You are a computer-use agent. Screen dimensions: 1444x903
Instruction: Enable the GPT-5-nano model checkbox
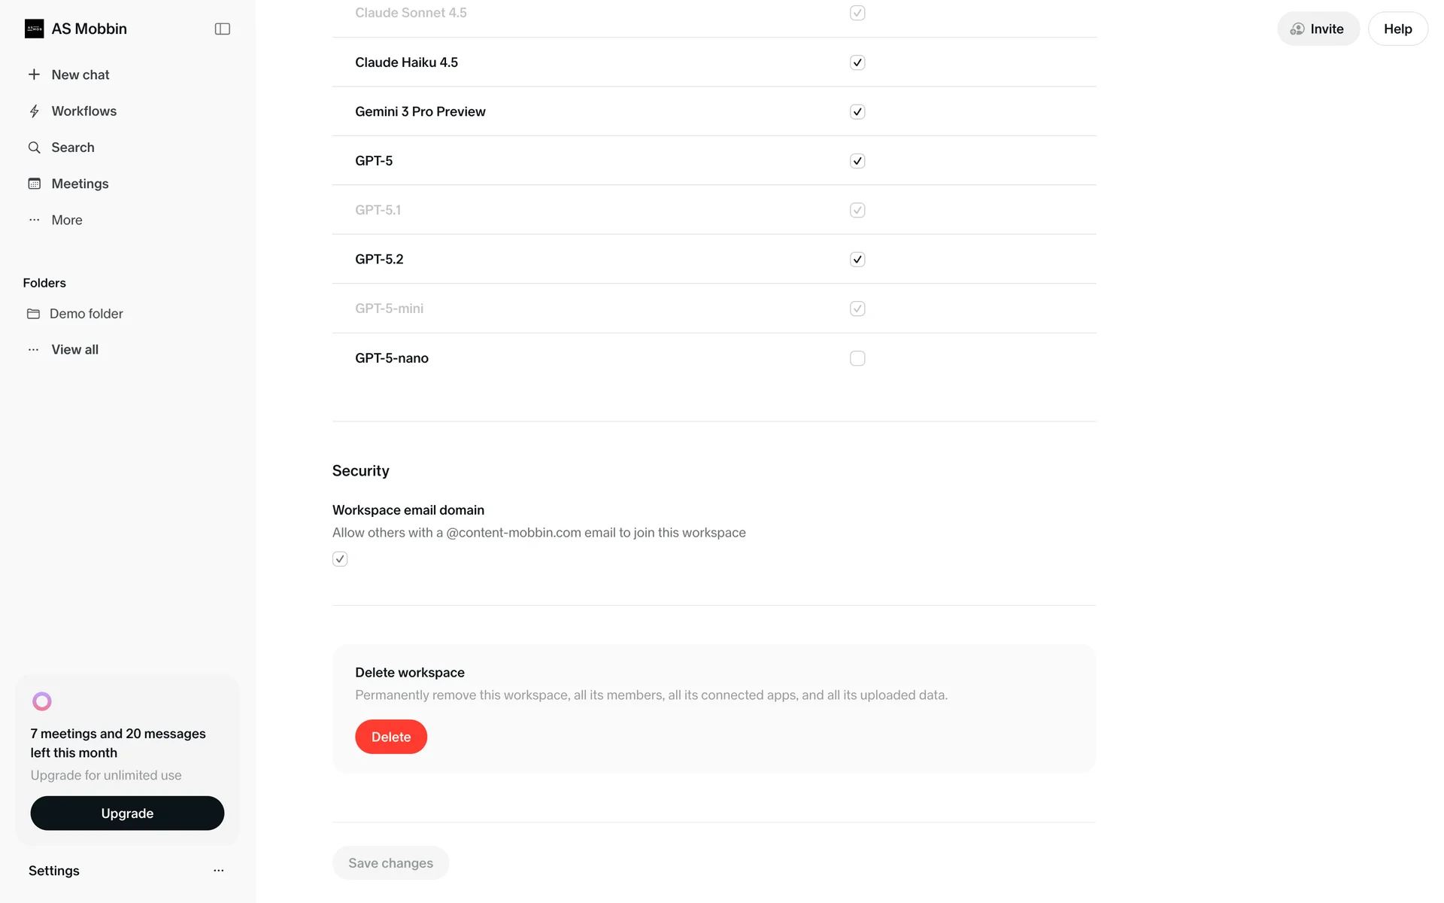tap(857, 358)
